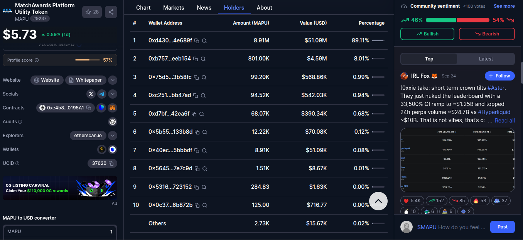Search wallet address 0xb757...eeb154 with magnifier
This screenshot has width=523, height=240.
[203, 59]
